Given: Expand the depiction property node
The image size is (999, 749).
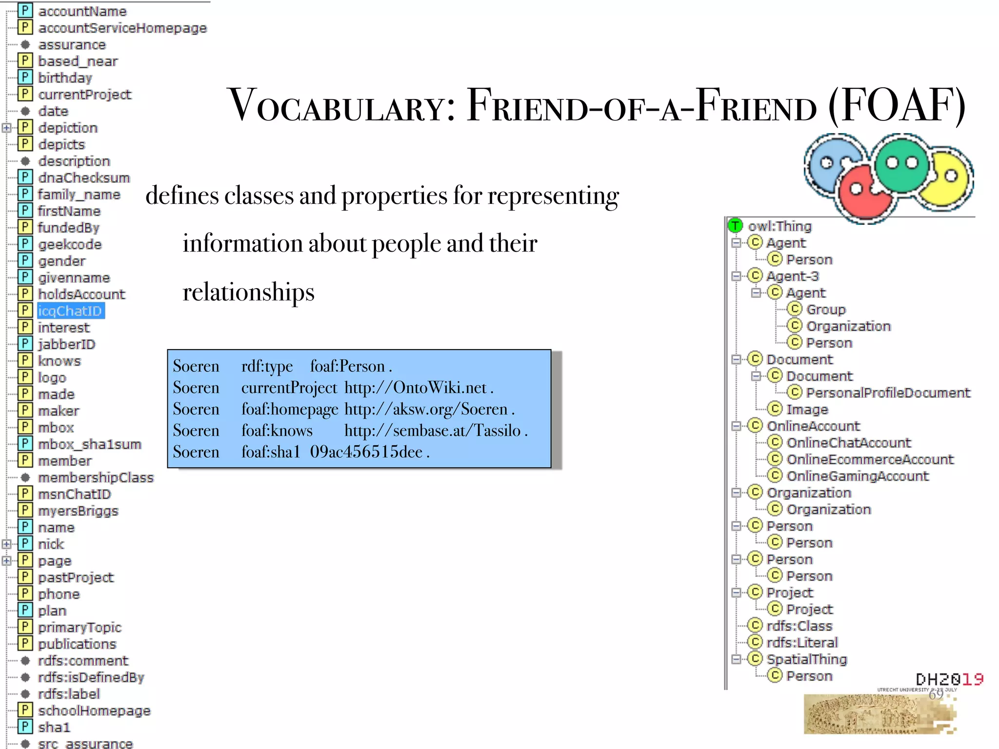Looking at the screenshot, I should point(6,128).
